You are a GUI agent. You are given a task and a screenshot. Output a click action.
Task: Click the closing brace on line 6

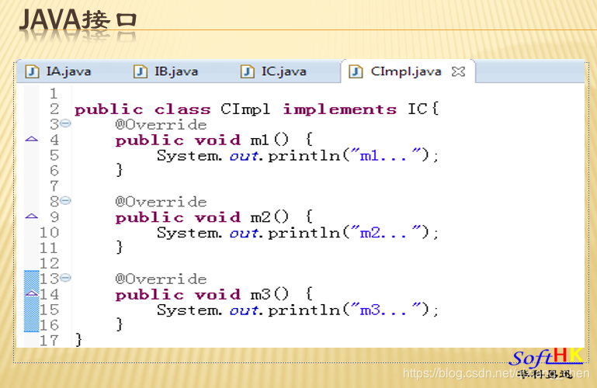(x=120, y=170)
